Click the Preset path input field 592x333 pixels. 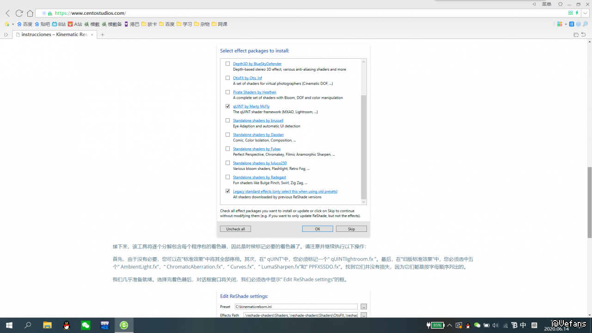point(296,307)
